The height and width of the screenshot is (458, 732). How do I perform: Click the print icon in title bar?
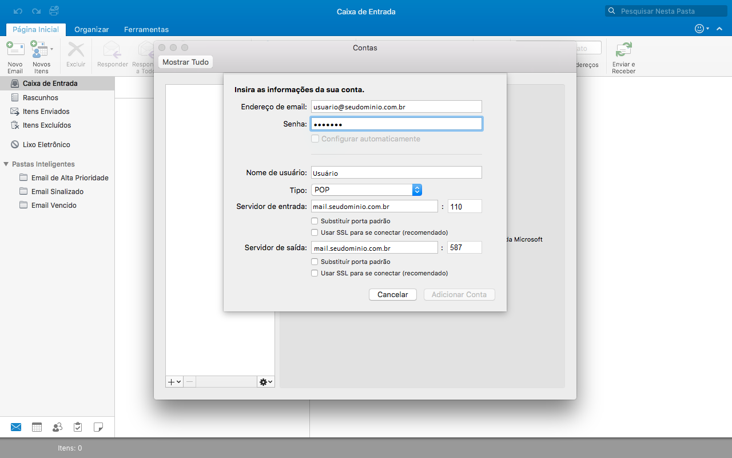(x=54, y=11)
